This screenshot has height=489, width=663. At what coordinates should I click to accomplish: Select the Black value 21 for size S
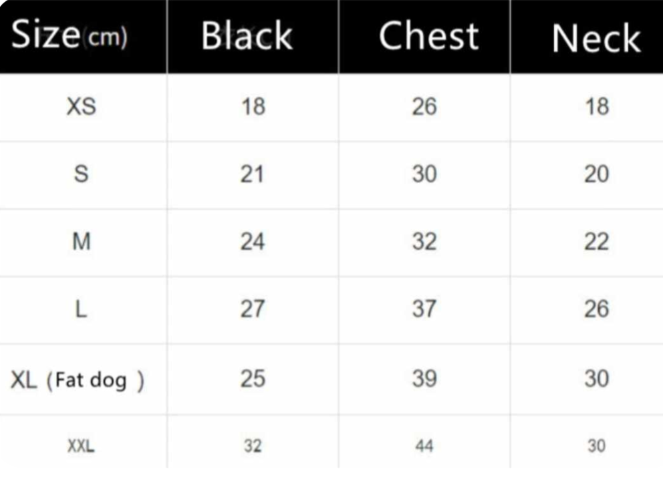coord(253,174)
